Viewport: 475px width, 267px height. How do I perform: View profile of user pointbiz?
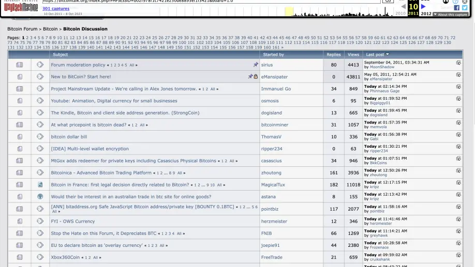[270, 209]
